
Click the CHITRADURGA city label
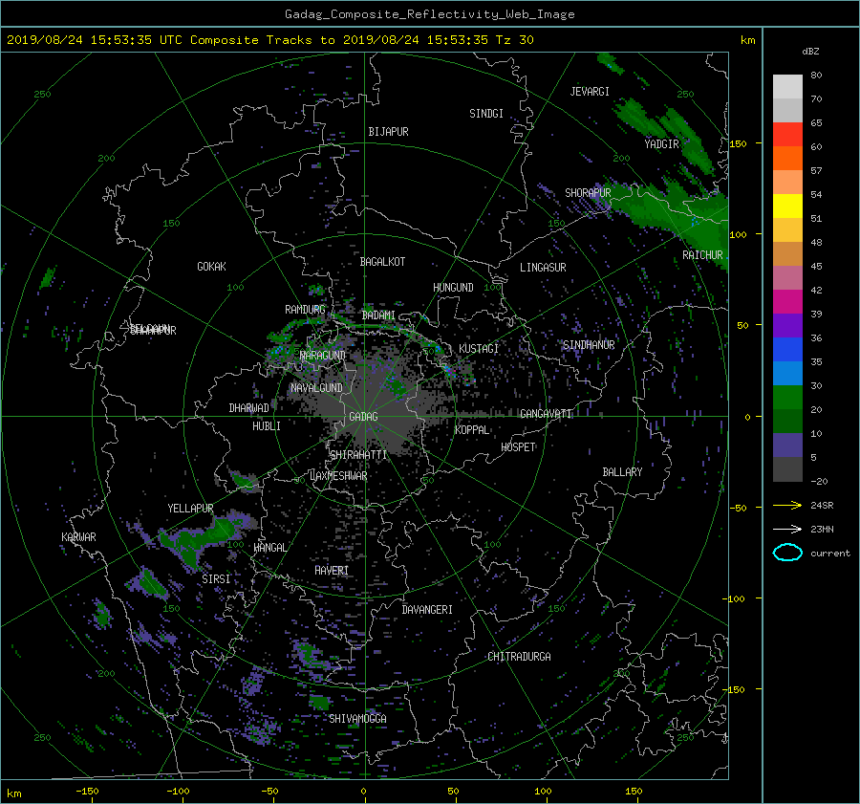click(519, 657)
